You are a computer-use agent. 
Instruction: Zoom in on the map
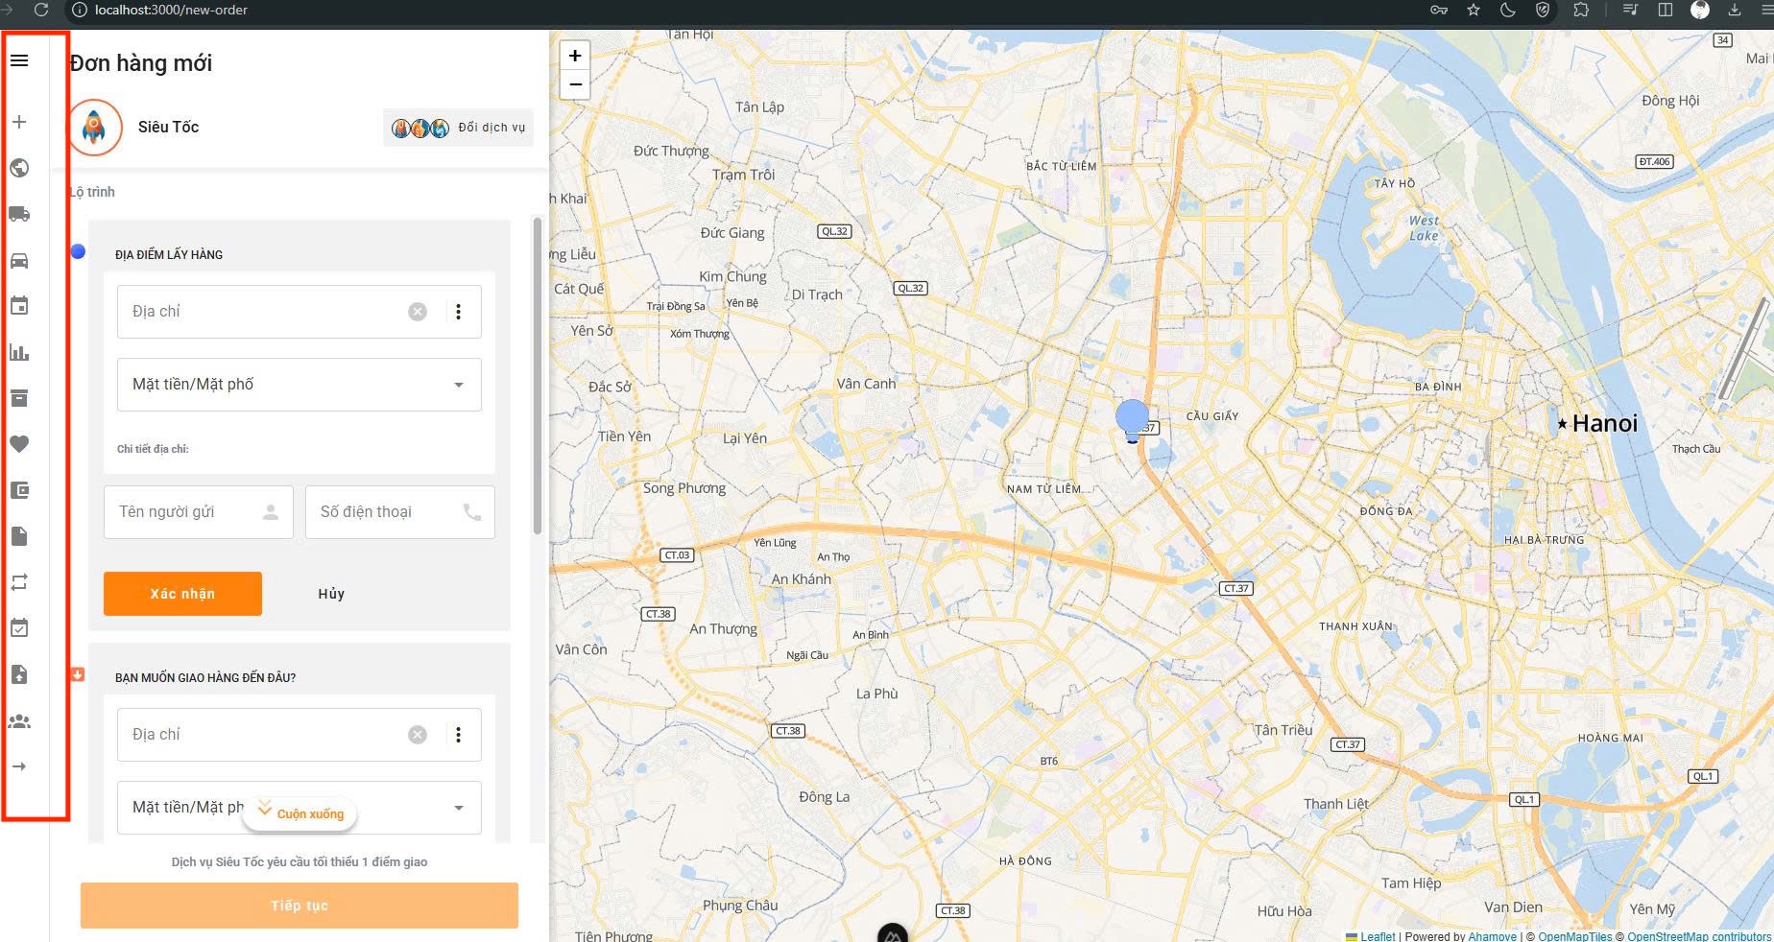tap(575, 56)
